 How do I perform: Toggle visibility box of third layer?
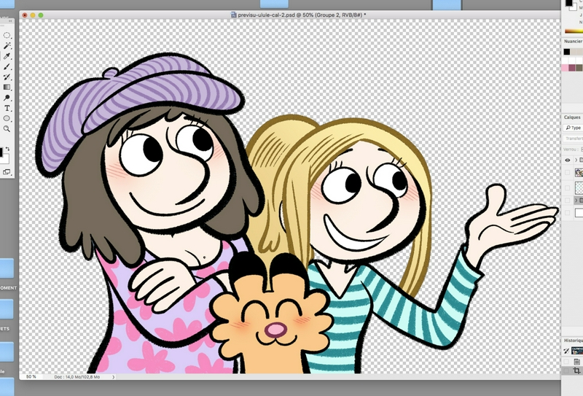point(568,187)
